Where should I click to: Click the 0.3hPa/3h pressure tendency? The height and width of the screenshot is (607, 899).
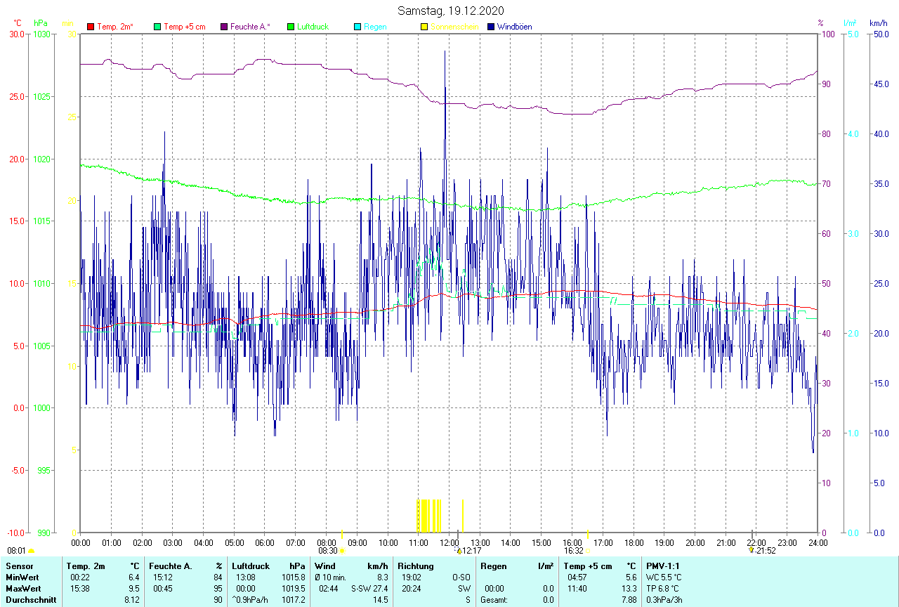click(x=665, y=600)
